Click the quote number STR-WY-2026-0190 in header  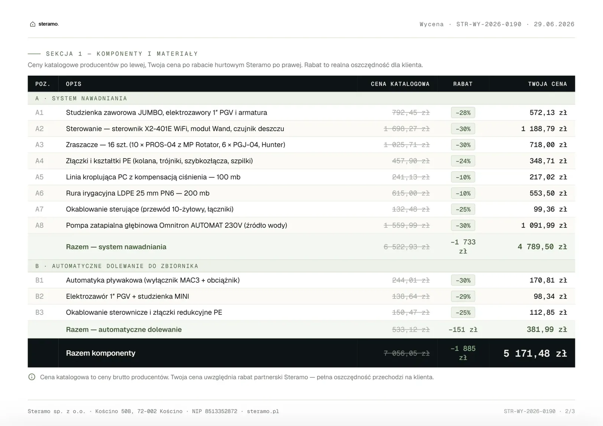(489, 24)
